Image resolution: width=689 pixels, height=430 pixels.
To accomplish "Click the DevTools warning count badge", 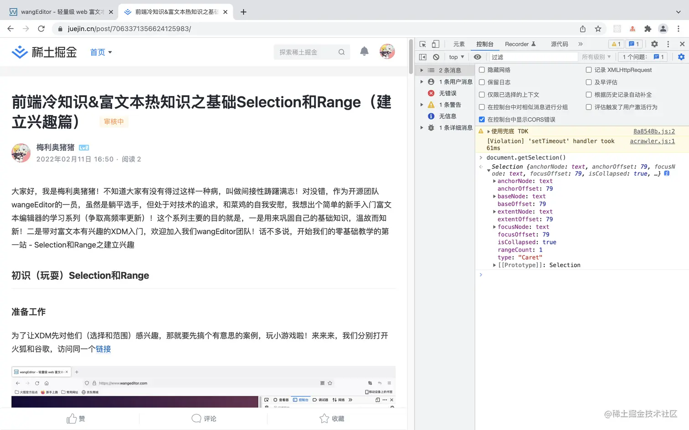I will point(616,44).
